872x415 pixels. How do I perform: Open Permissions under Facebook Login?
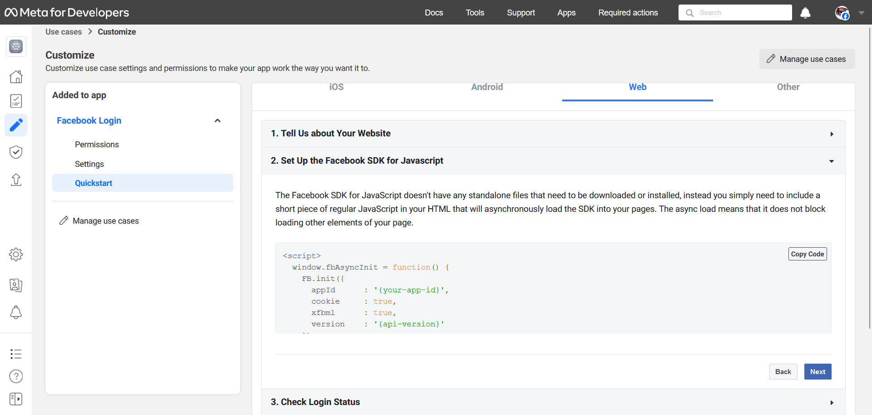click(97, 145)
